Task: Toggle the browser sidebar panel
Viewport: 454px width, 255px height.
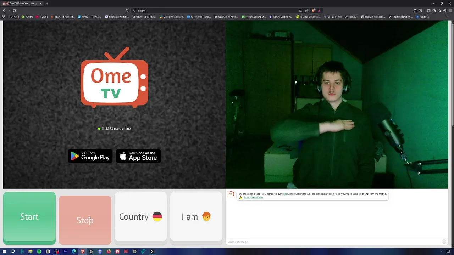Action: click(x=428, y=11)
